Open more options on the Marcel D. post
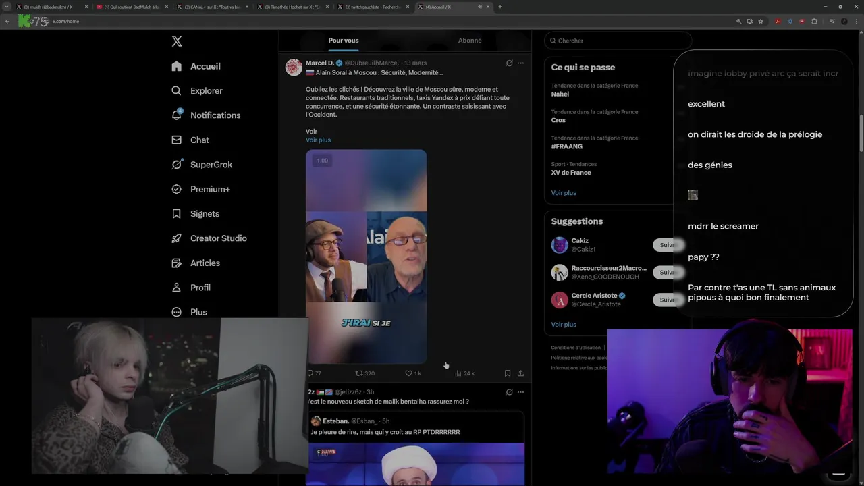This screenshot has height=486, width=864. [520, 63]
